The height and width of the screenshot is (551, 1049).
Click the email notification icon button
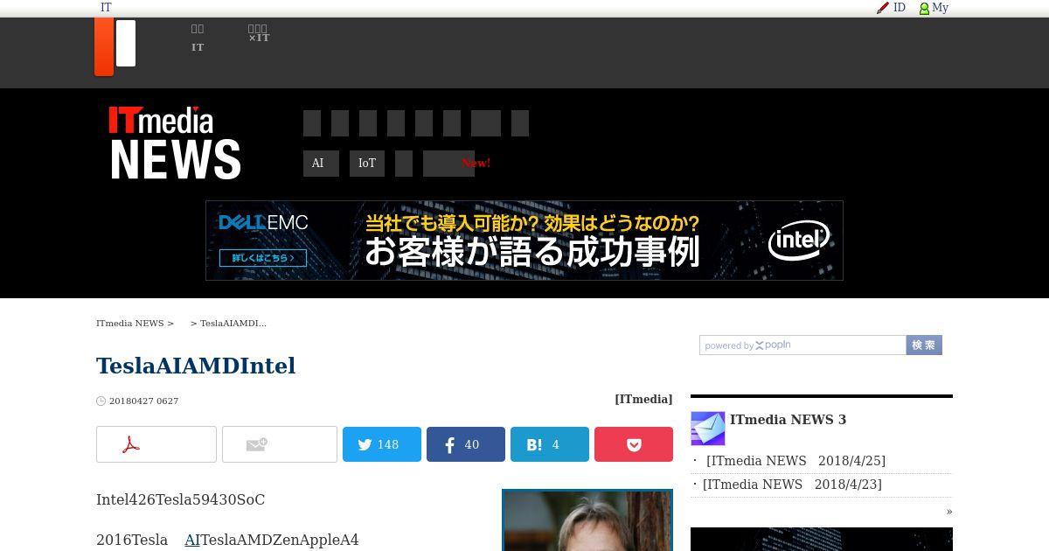pos(280,444)
